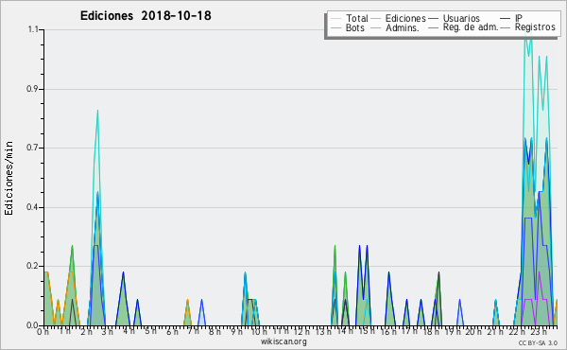Click the Admins. legend entry
This screenshot has height=350, width=567.
coord(403,27)
